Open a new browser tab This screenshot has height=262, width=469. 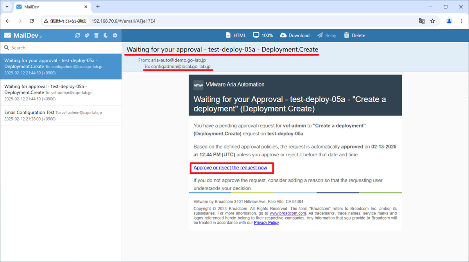(98, 7)
